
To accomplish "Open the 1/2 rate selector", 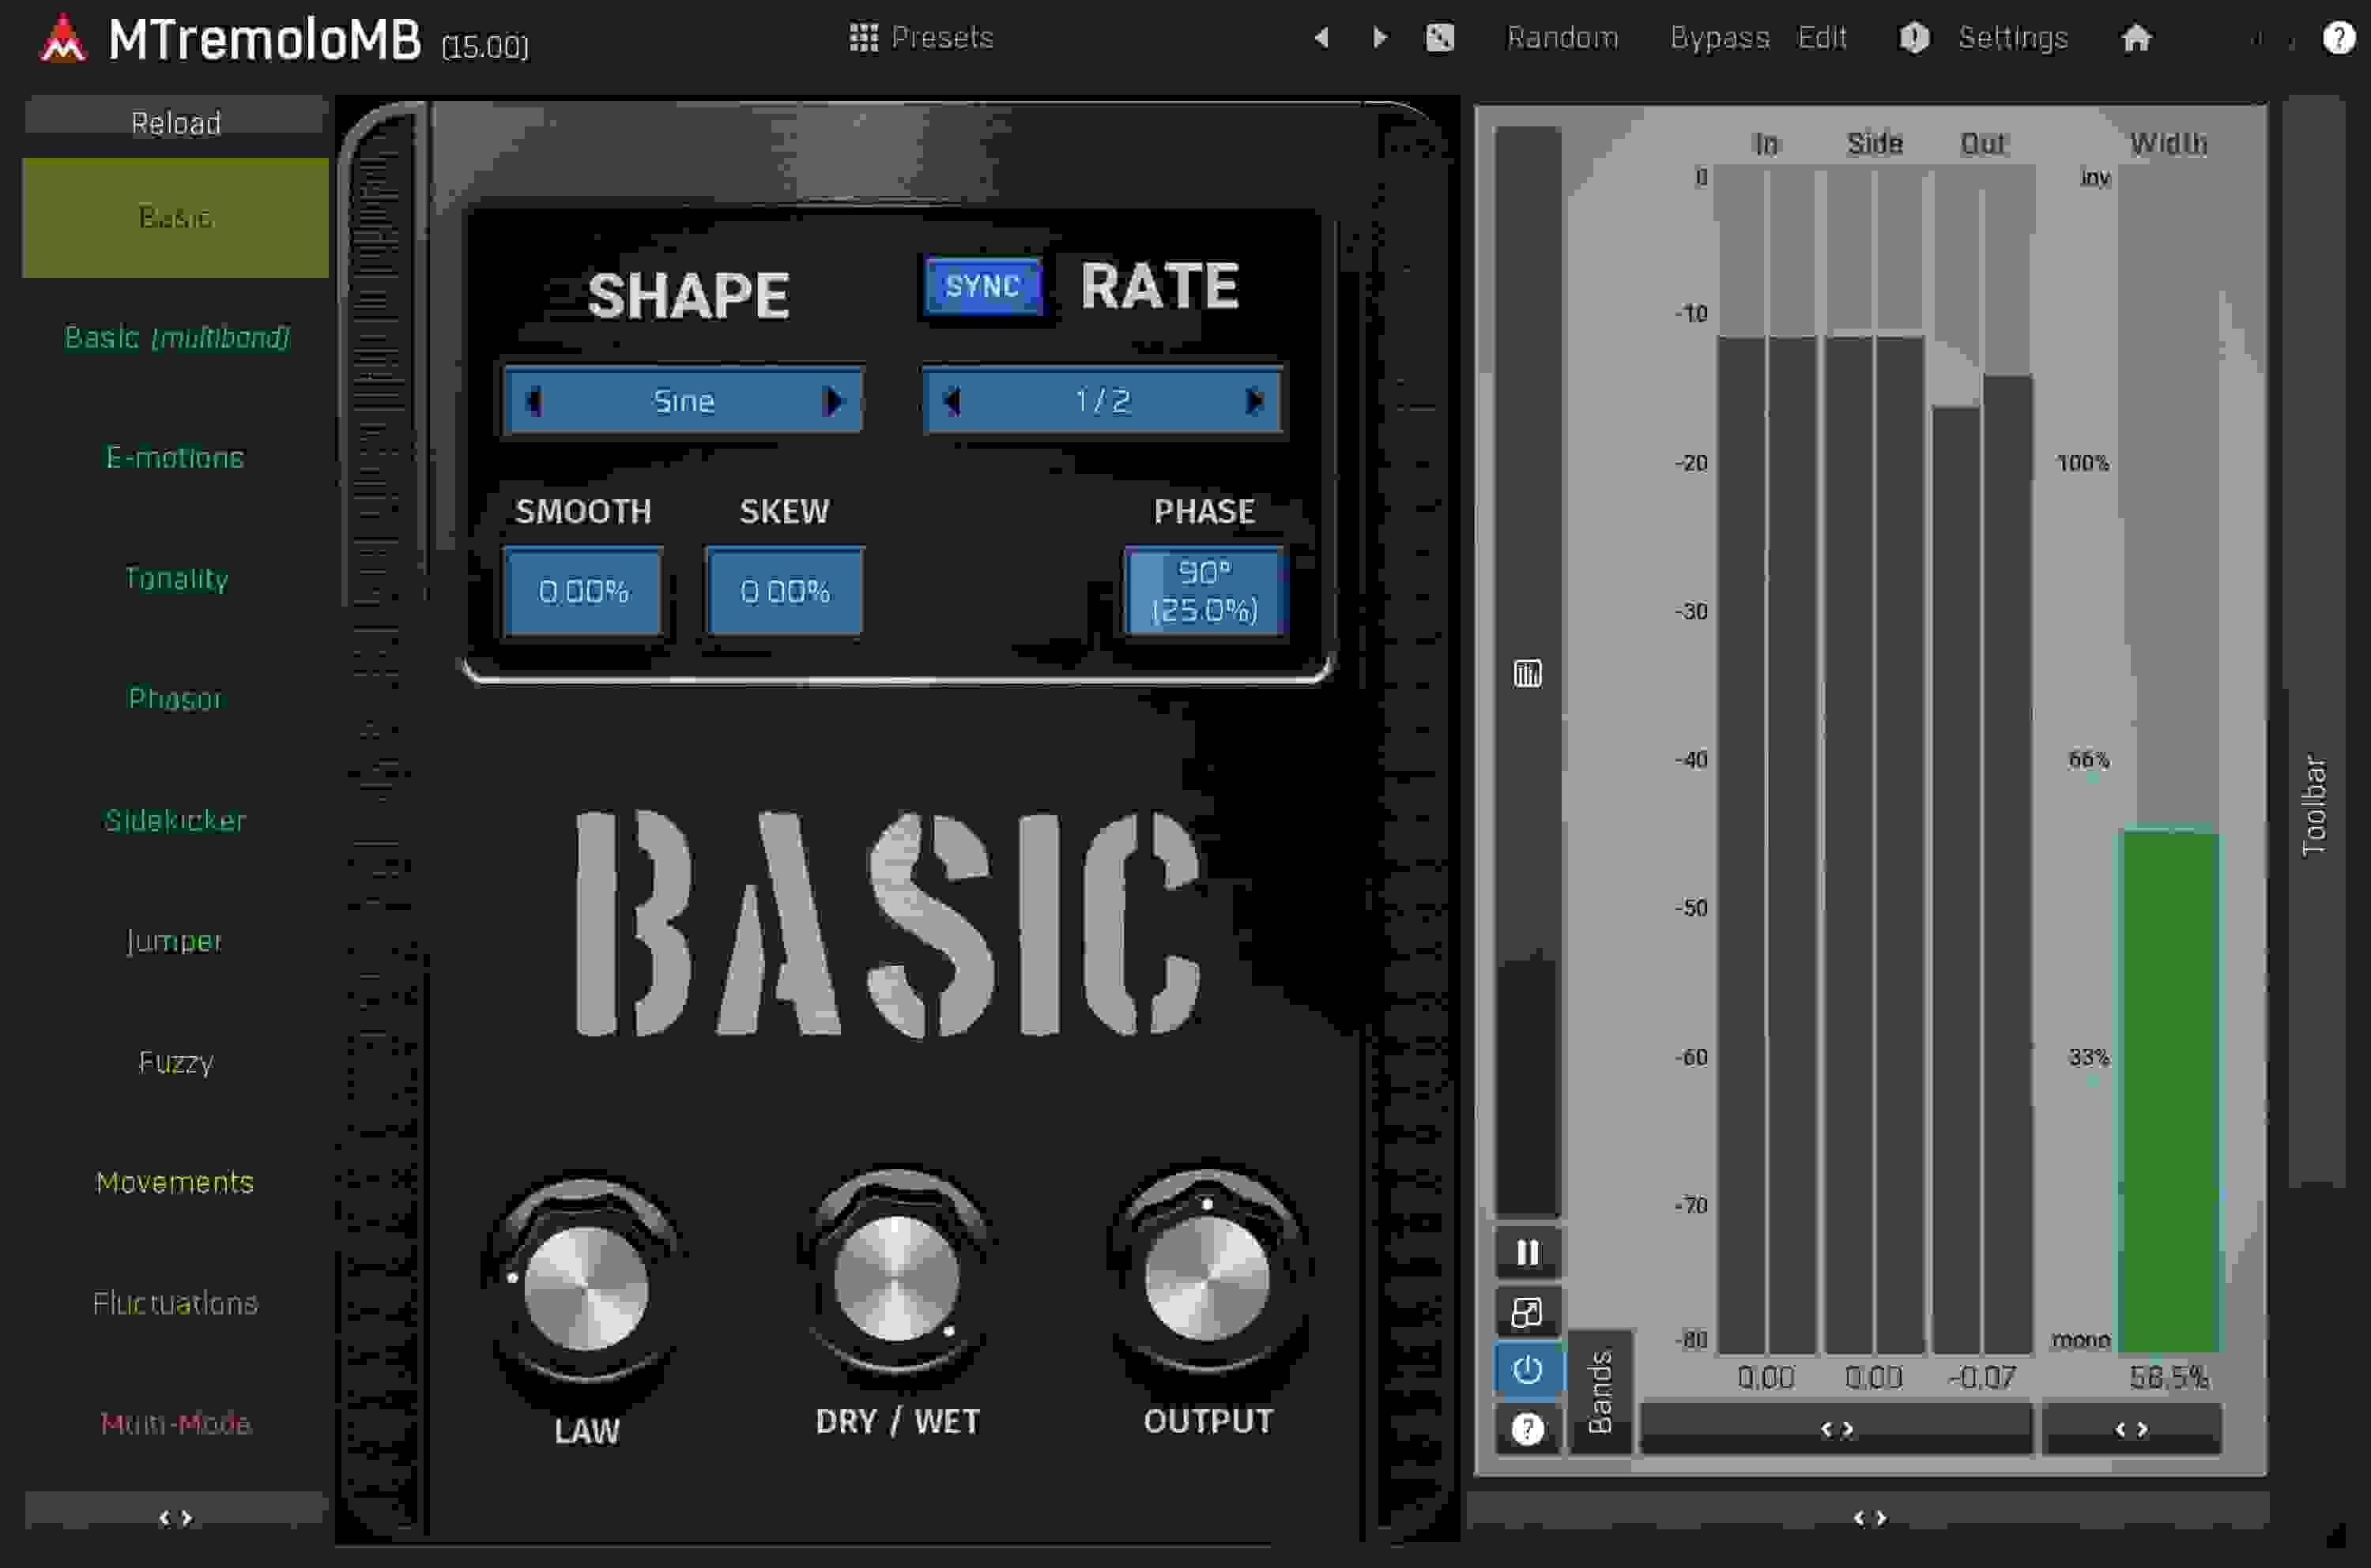I will pos(1103,400).
